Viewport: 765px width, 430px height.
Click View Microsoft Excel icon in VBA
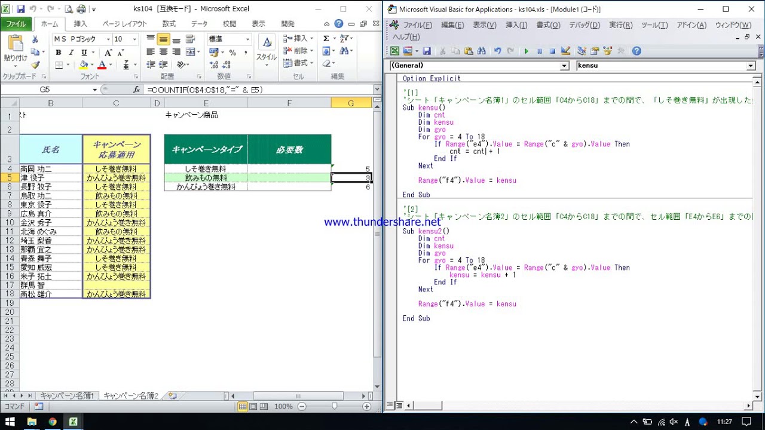tap(395, 51)
